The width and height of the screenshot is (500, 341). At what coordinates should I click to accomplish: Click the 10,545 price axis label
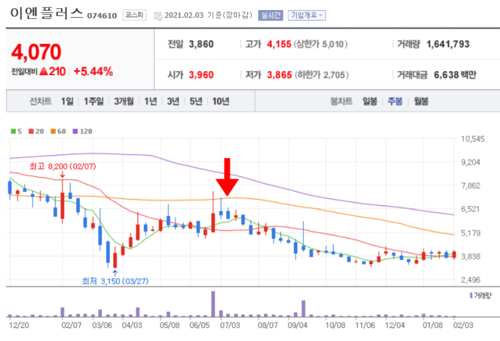pos(473,139)
